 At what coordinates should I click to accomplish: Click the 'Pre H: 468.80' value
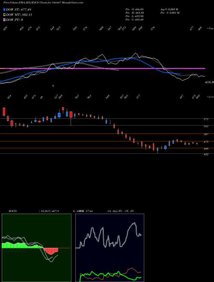(134, 13)
